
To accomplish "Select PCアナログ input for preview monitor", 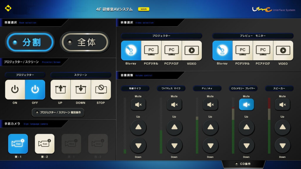I will [263, 50].
